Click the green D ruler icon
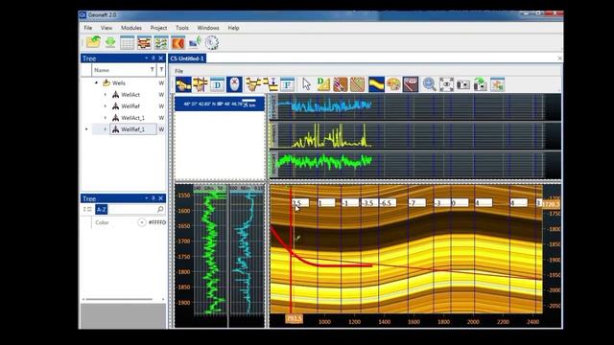614x345 pixels. click(323, 84)
